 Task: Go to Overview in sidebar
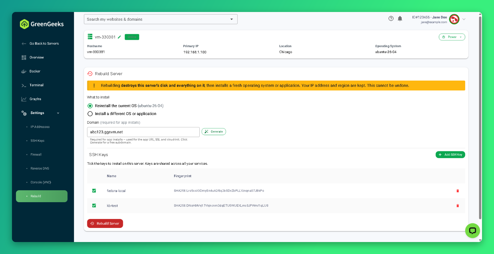[37, 58]
